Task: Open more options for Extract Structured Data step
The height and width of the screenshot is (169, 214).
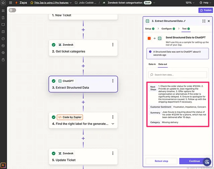Action: tap(113, 81)
